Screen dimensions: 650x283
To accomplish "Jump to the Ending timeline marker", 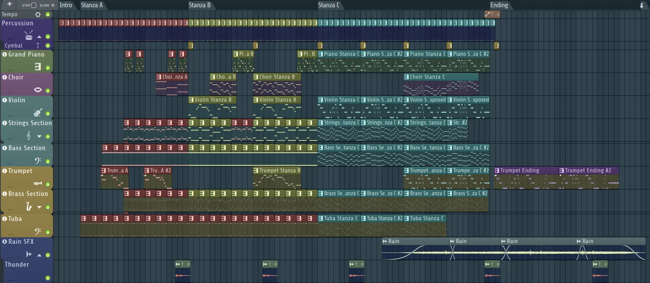I will (499, 5).
